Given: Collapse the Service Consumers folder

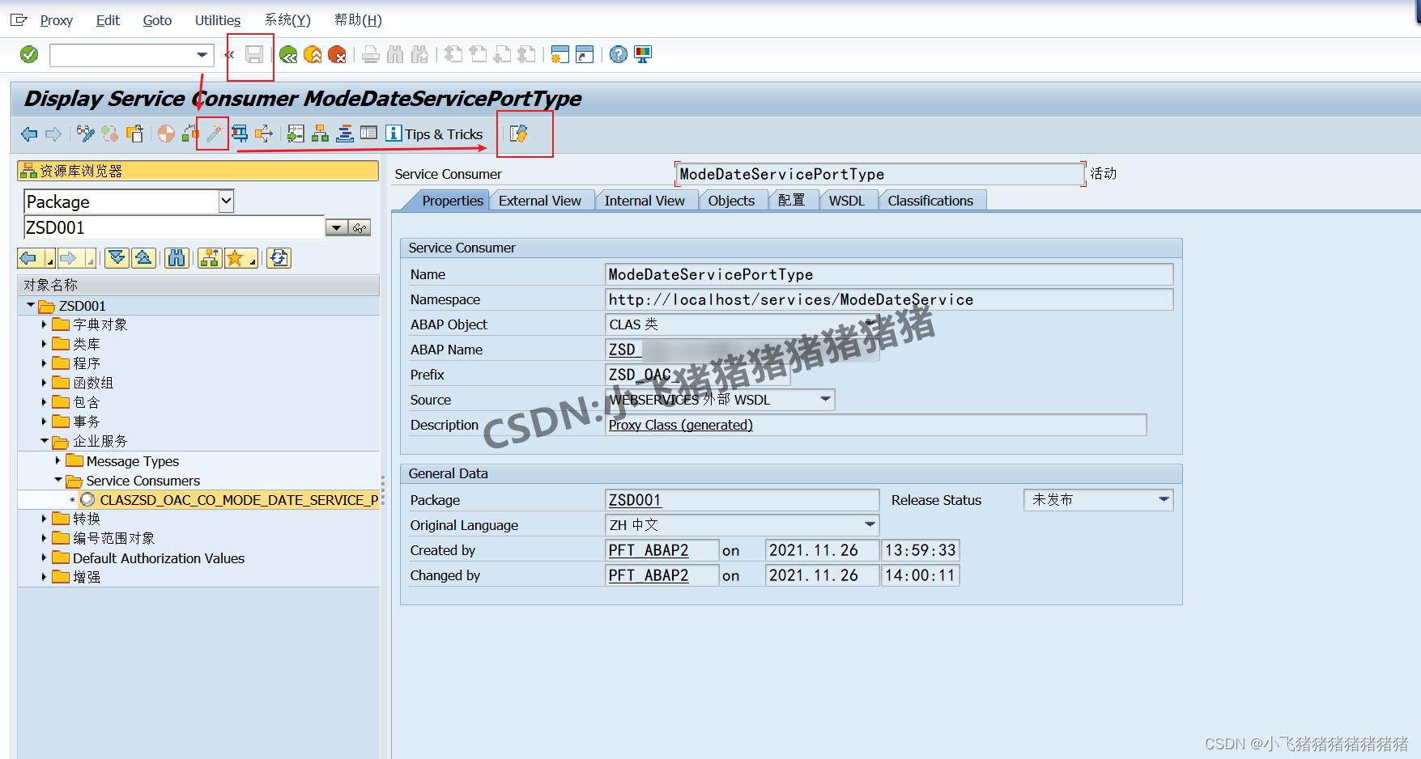Looking at the screenshot, I should click(x=58, y=480).
